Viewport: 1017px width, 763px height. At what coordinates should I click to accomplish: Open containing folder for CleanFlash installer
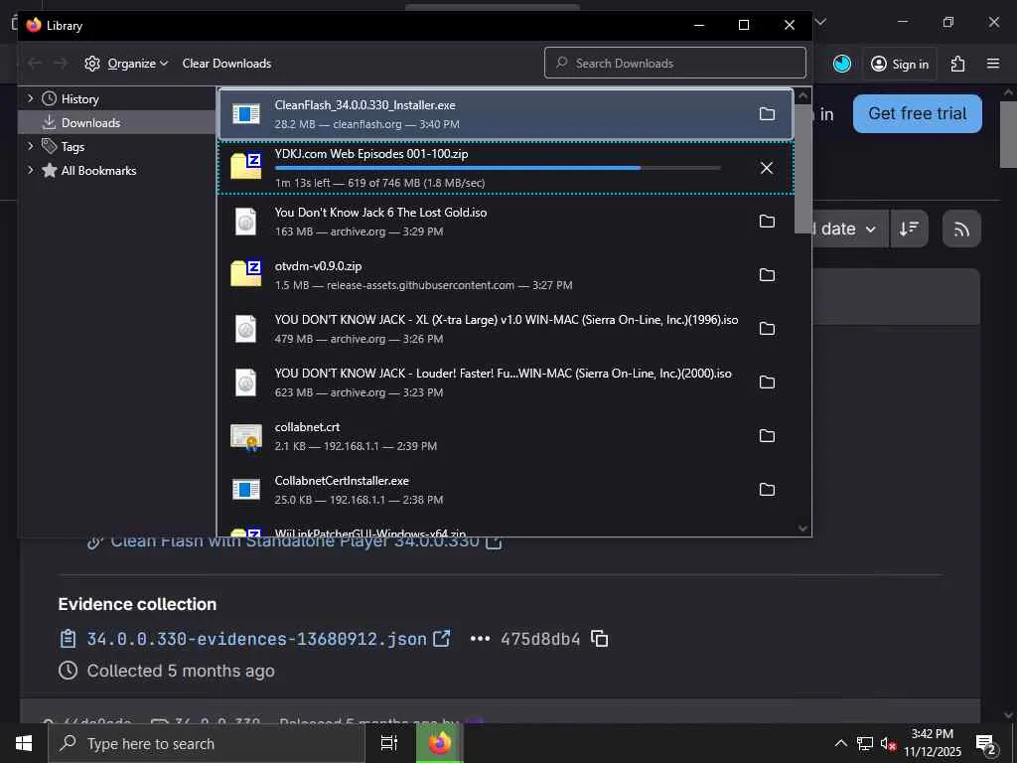[767, 114]
